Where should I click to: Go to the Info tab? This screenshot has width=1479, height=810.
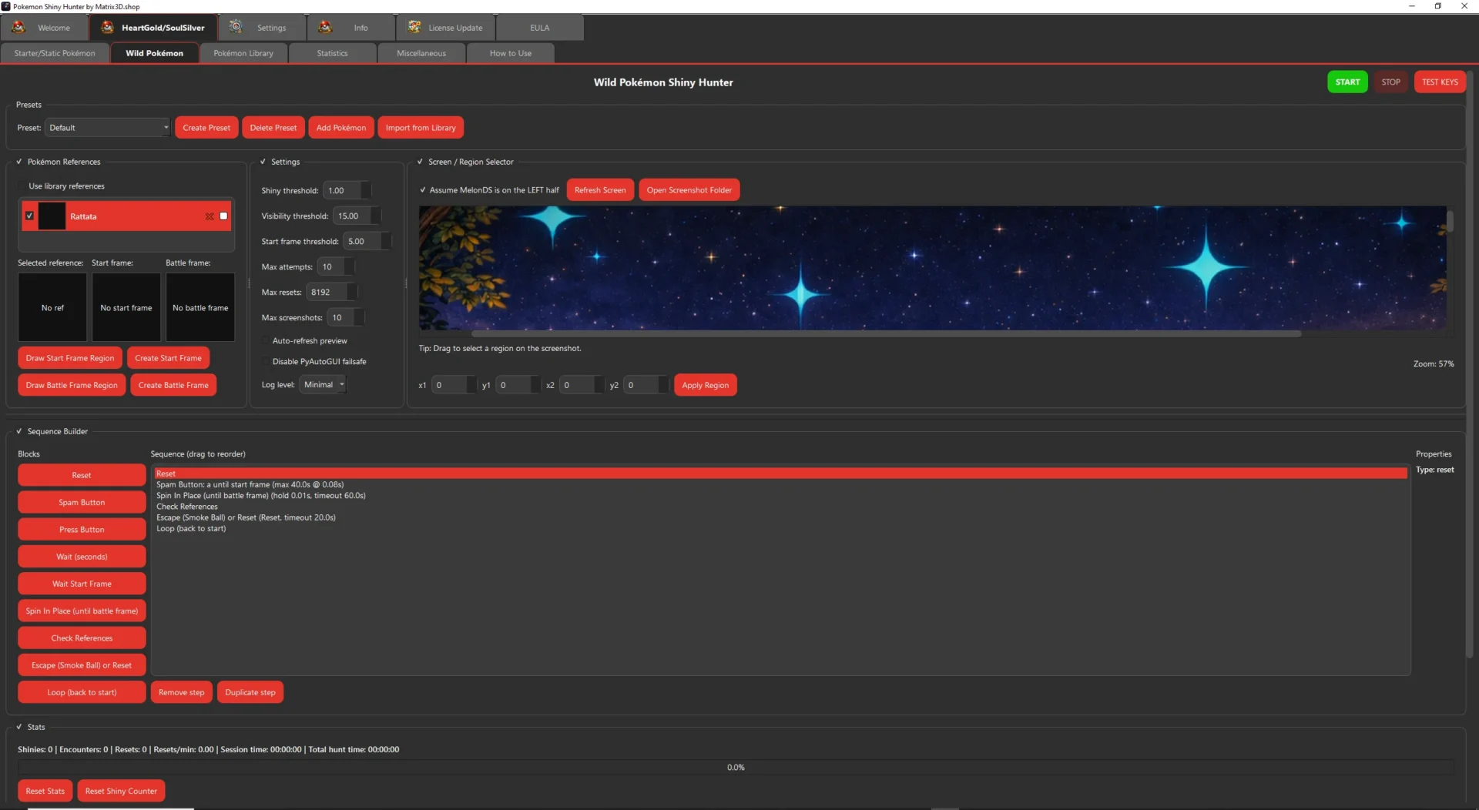click(351, 28)
